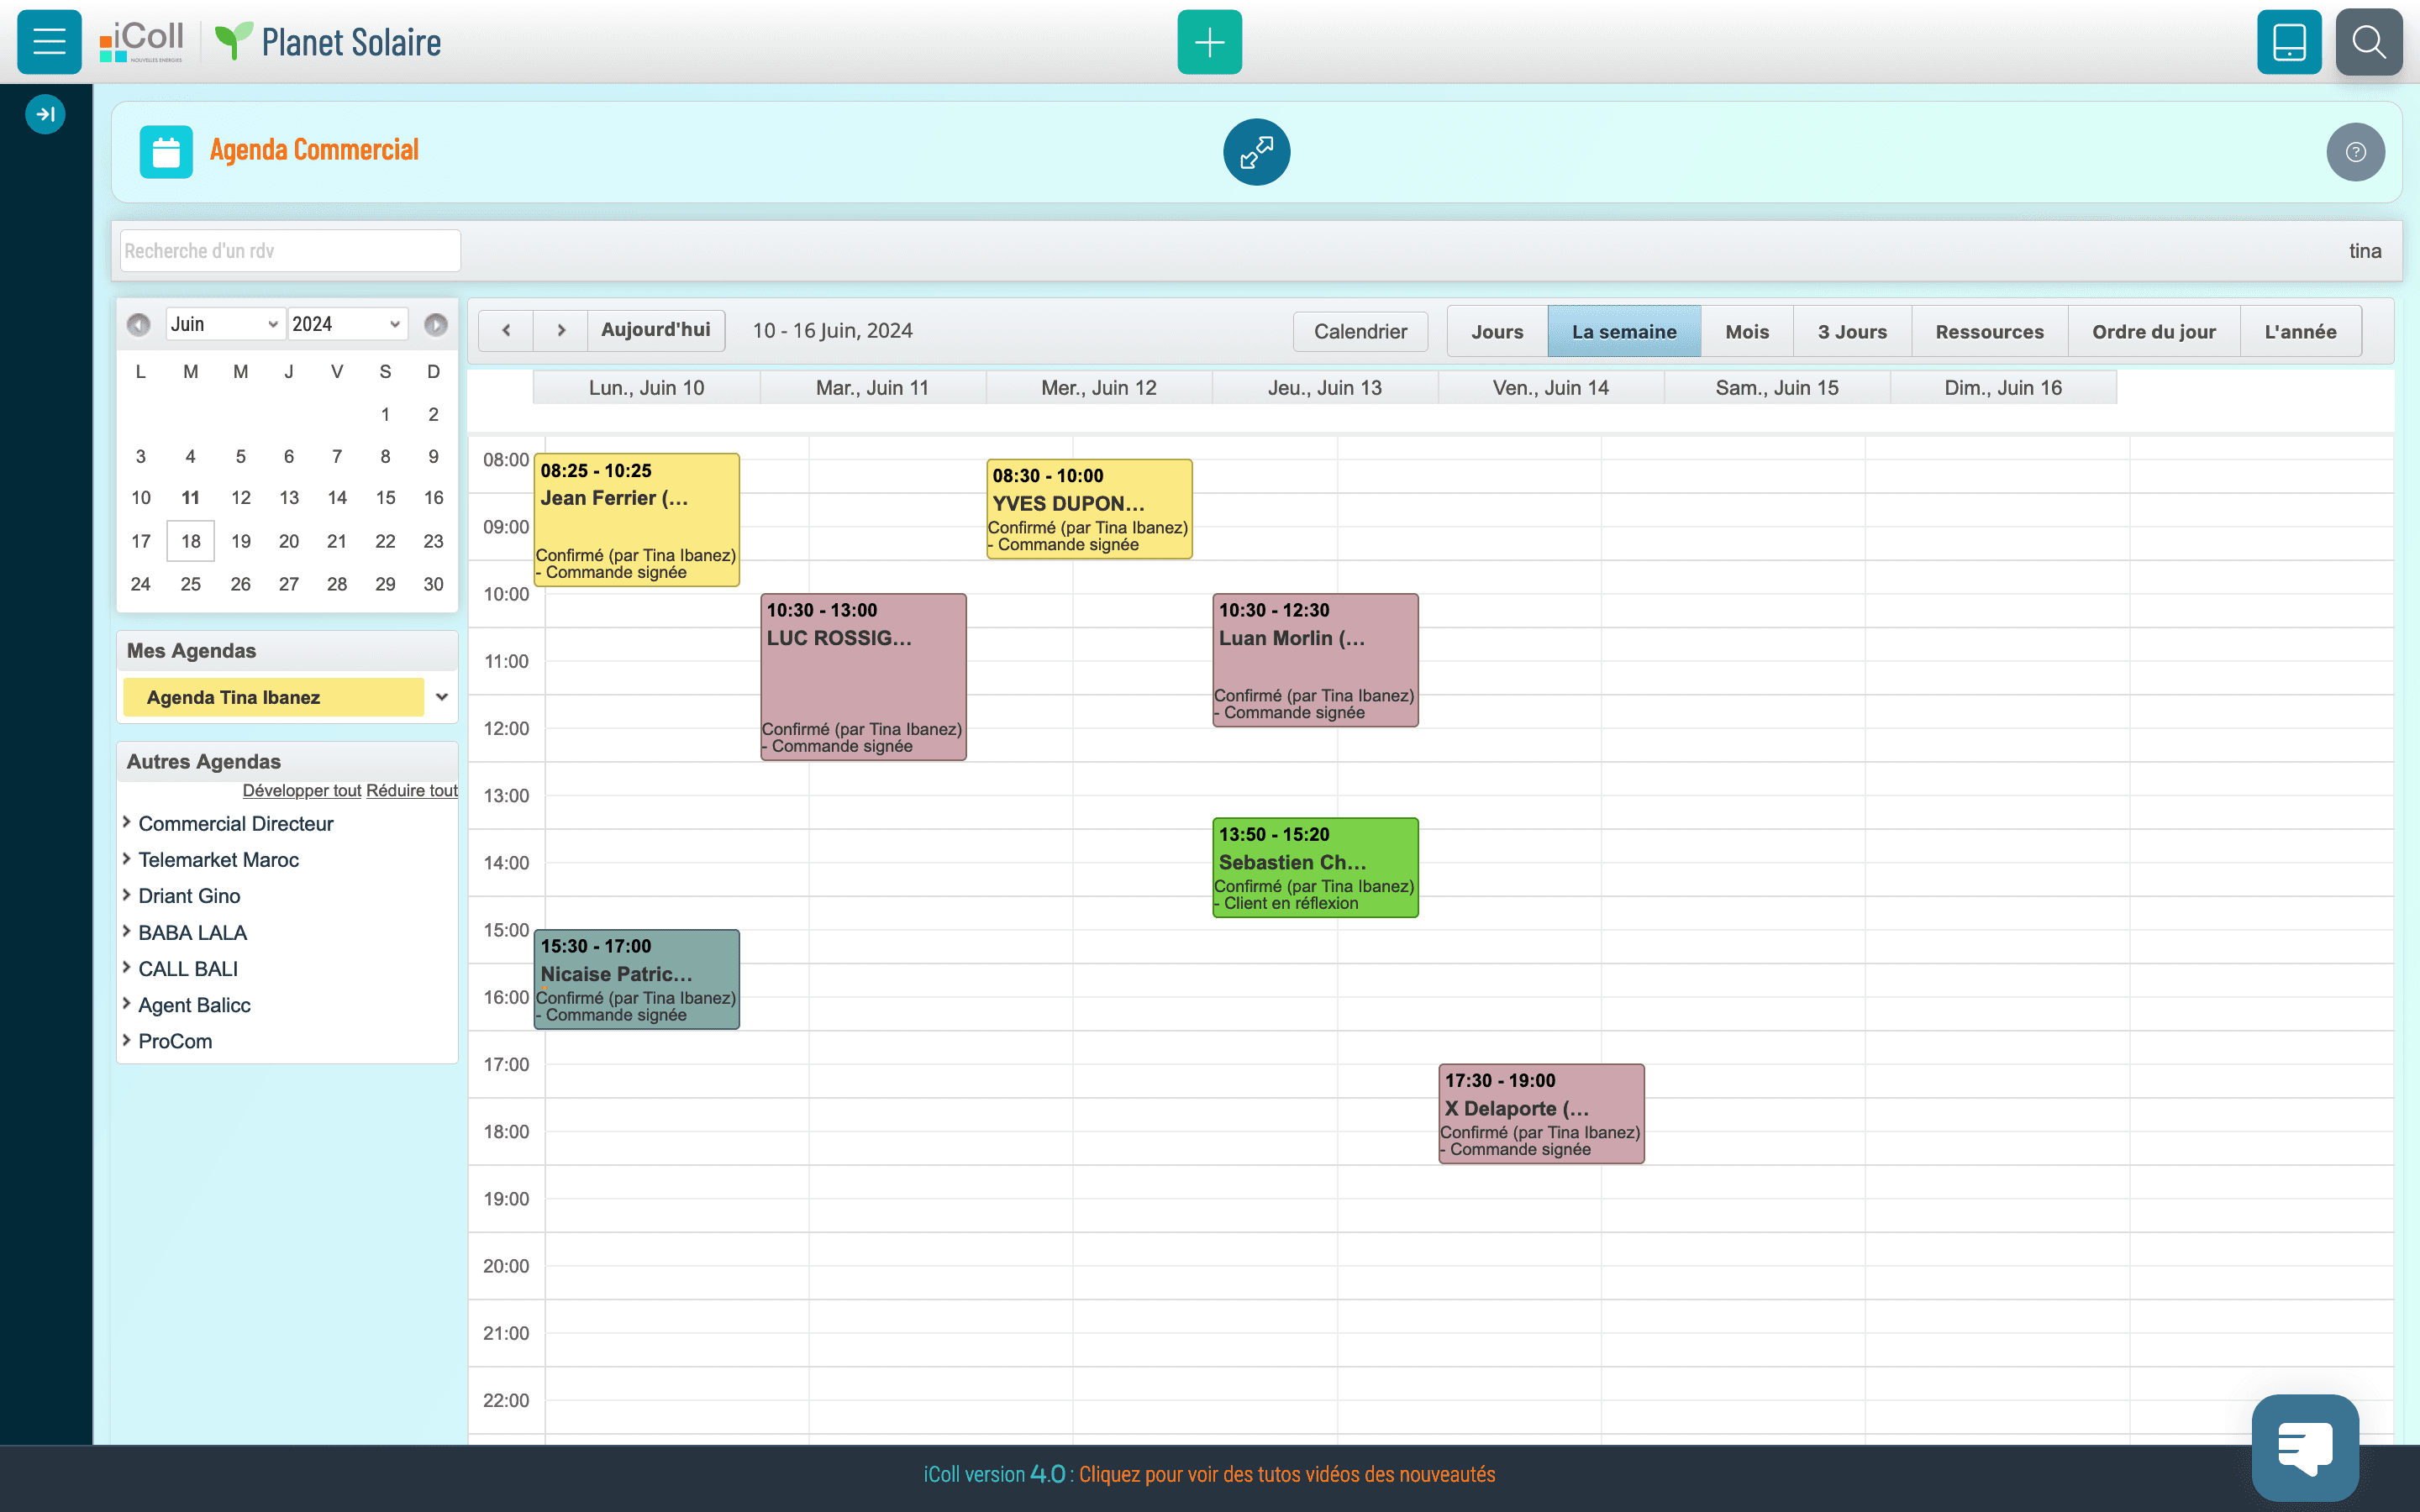Switch to Ressources view

coord(1989,331)
